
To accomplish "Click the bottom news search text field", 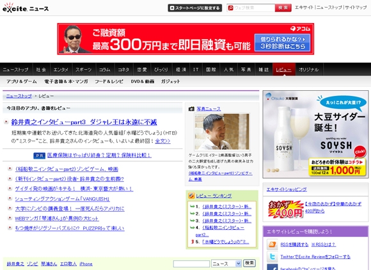I will pos(191,264).
